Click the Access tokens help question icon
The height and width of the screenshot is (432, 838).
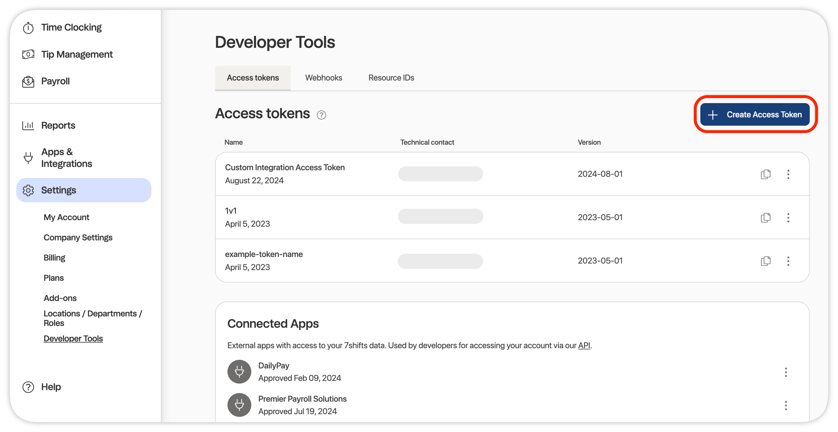click(321, 115)
